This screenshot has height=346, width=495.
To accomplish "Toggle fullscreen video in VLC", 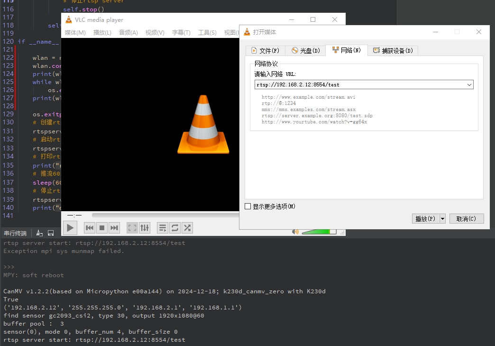I will (132, 228).
